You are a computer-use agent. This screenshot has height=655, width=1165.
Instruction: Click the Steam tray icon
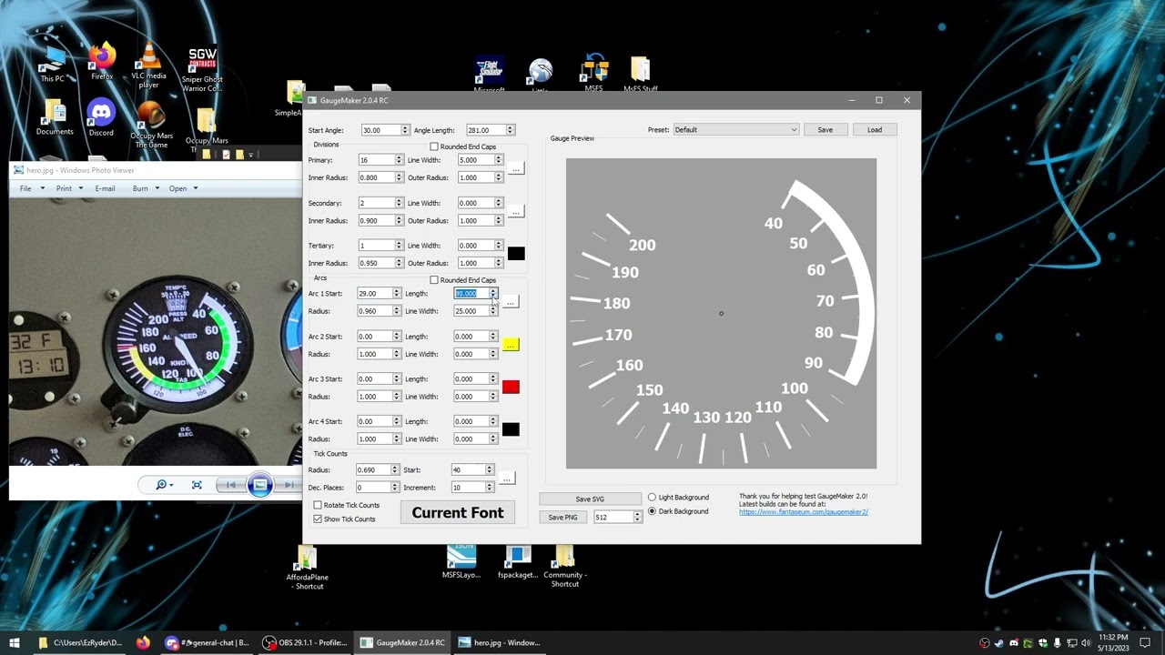tap(999, 643)
